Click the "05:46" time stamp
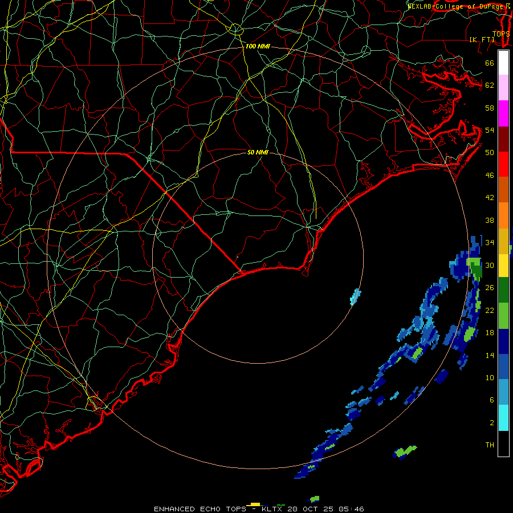The image size is (513, 513). tap(351, 509)
